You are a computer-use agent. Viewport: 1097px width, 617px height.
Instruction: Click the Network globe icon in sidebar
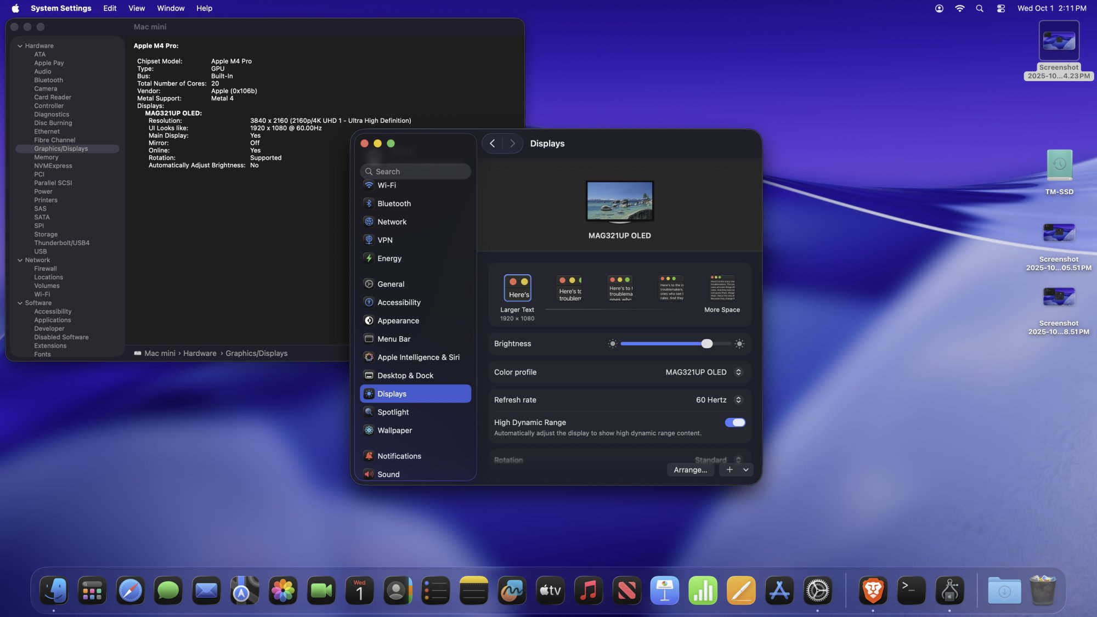click(x=369, y=222)
